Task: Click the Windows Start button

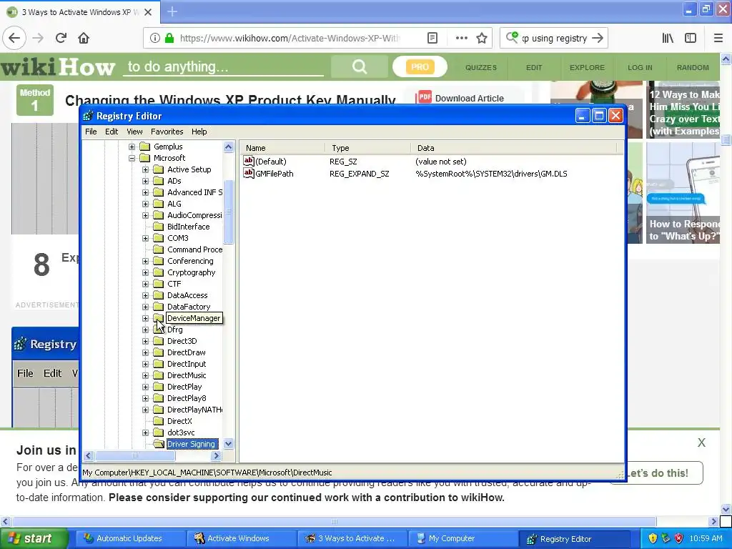Action: click(x=34, y=538)
